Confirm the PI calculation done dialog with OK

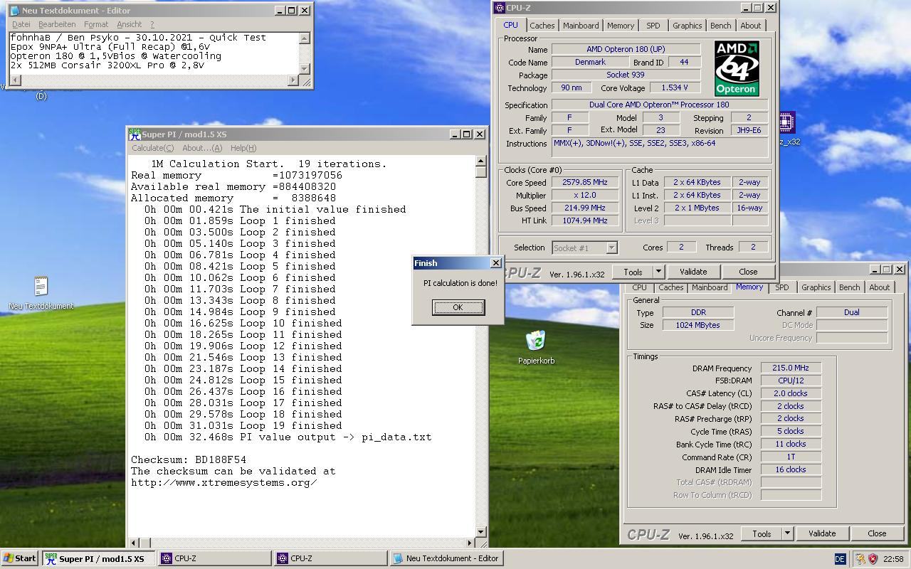click(458, 307)
